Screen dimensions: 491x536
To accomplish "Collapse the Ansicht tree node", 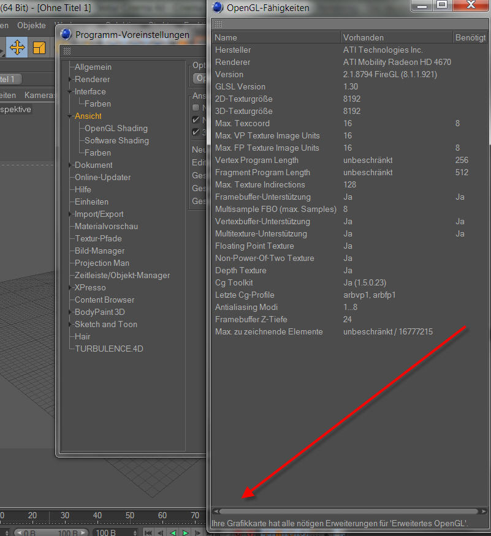I will tap(70, 116).
